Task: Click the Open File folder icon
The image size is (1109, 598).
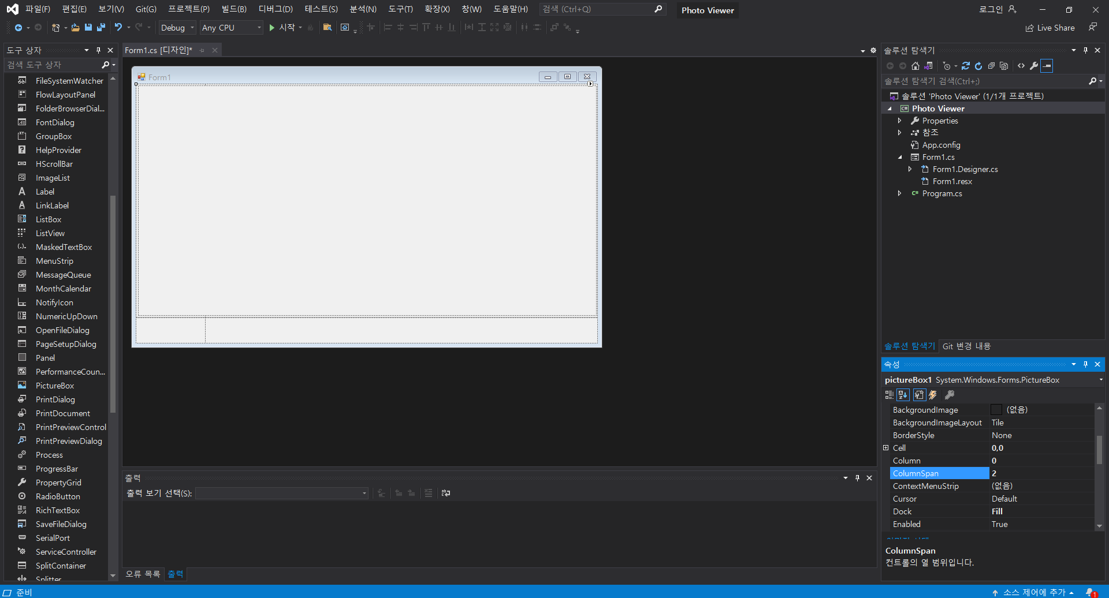Action: tap(75, 28)
